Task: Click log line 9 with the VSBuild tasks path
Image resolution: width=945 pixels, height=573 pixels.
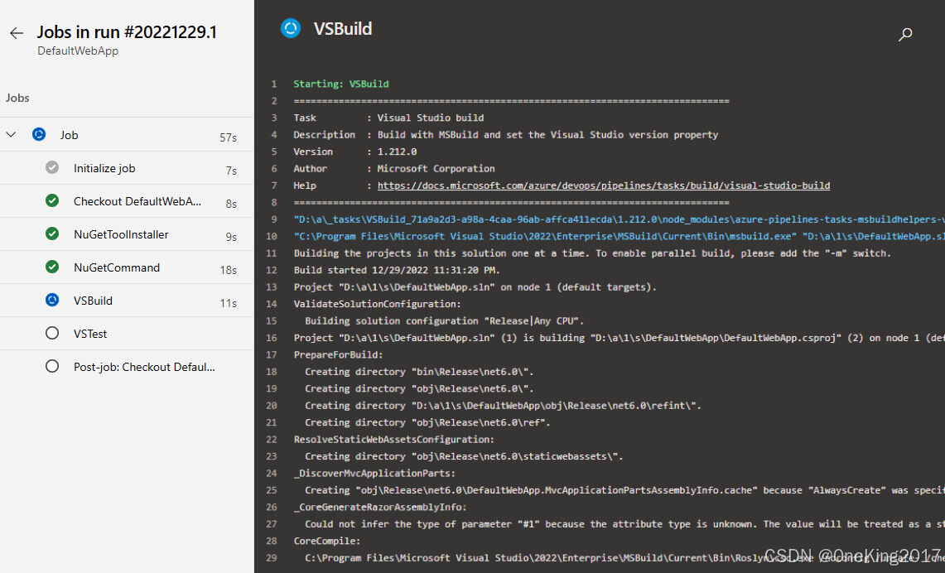Action: coord(619,219)
